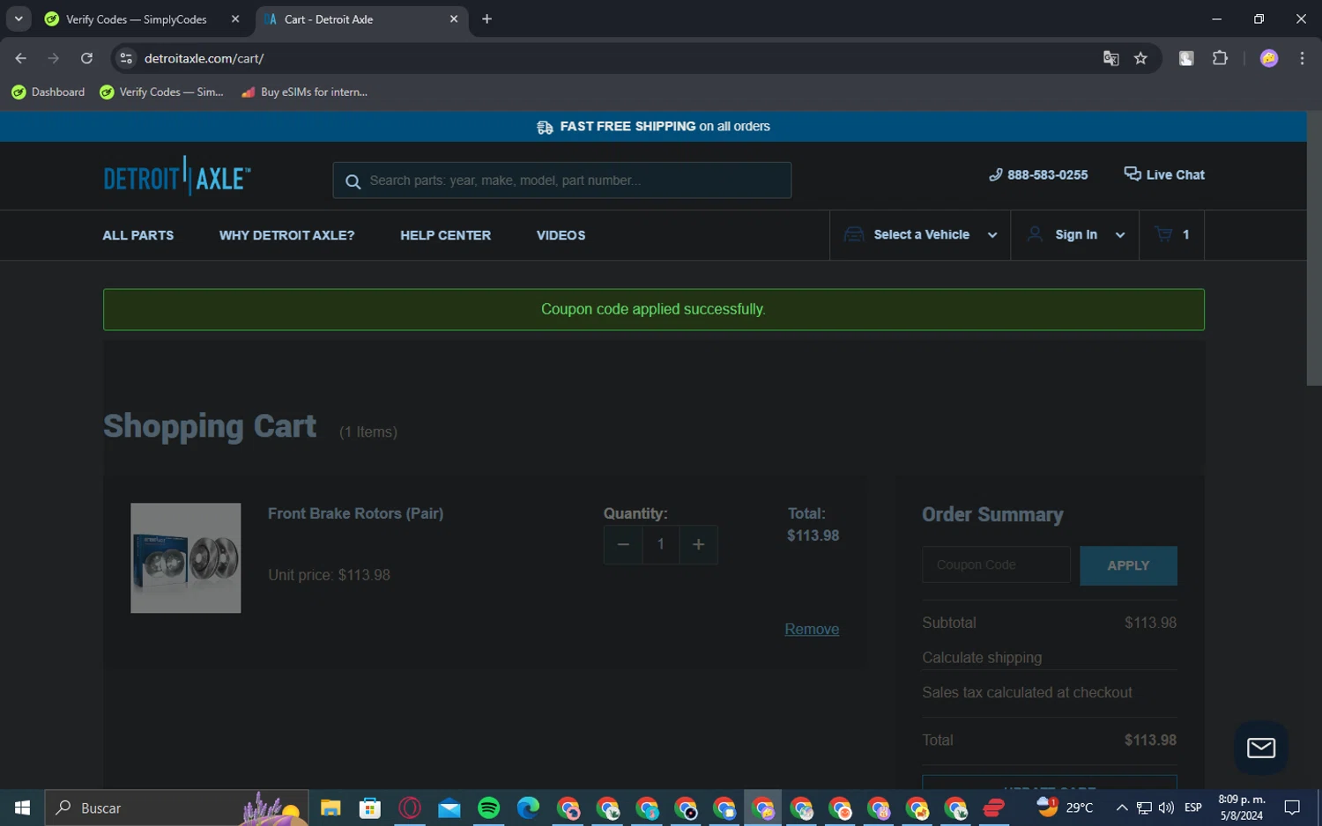Click the network icon in system tray
The height and width of the screenshot is (826, 1322).
tap(1144, 808)
